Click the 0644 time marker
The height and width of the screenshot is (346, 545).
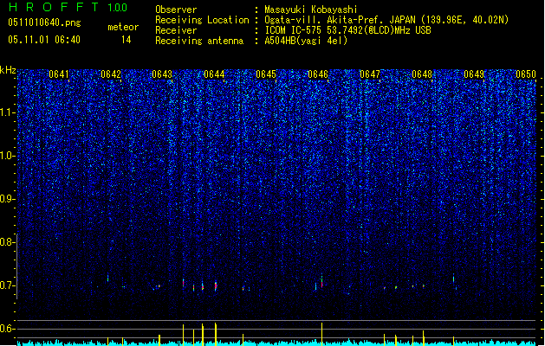pos(215,74)
